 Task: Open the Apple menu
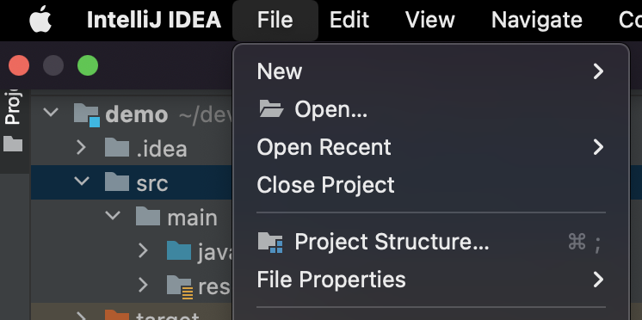click(x=40, y=19)
